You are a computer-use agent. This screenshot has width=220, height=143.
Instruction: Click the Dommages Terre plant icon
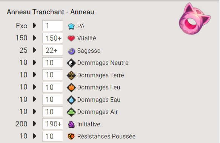click(x=71, y=75)
